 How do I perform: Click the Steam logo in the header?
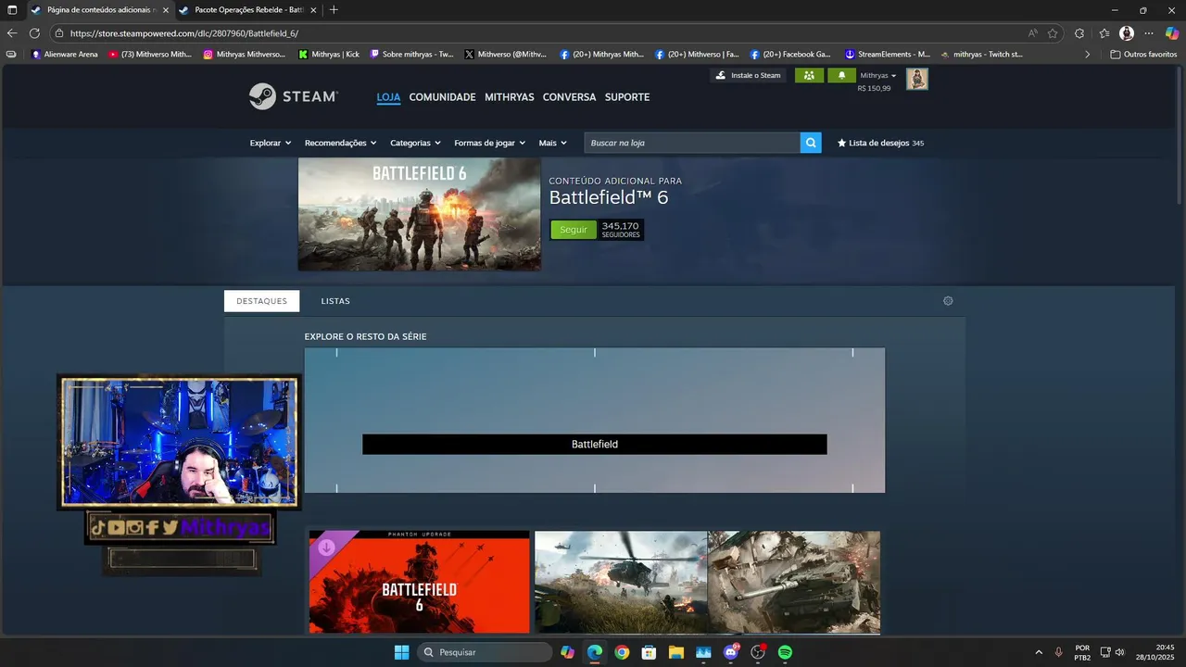(294, 96)
